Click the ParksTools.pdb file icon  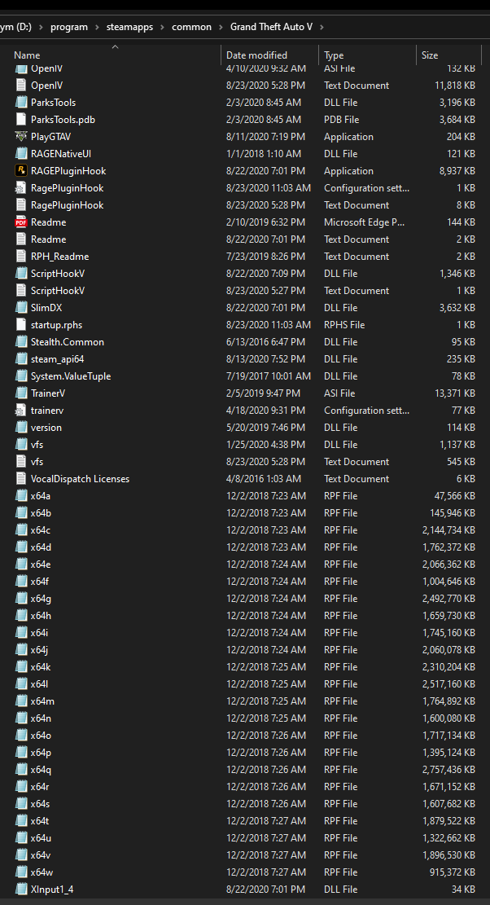point(20,120)
